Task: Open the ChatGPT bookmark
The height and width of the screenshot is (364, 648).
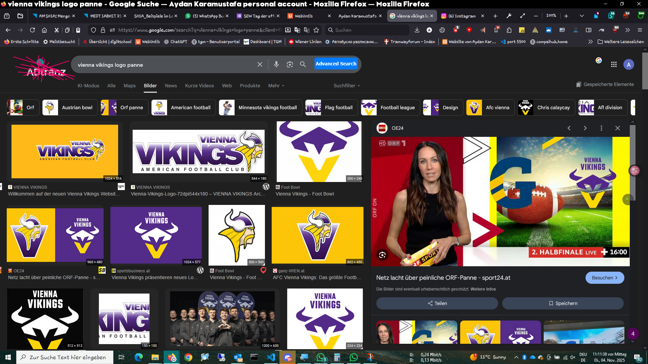Action: click(175, 42)
